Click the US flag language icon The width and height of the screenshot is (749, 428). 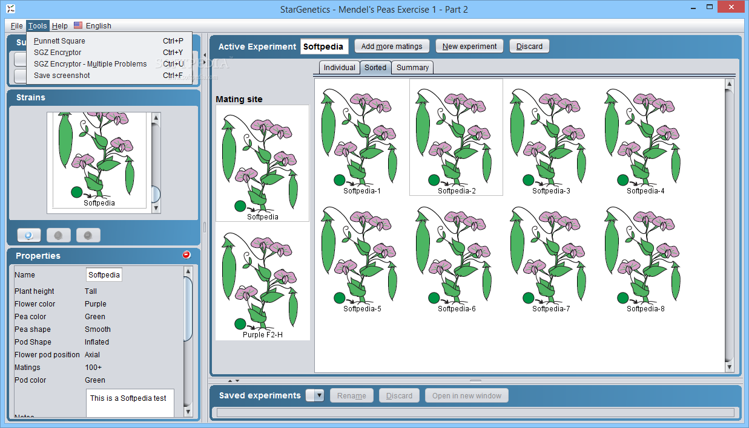pos(78,25)
